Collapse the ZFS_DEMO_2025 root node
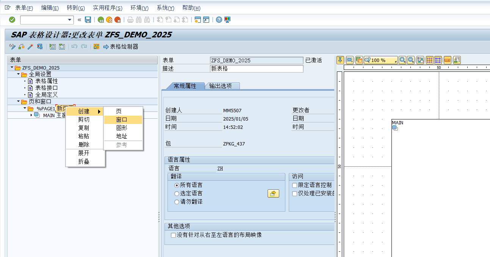The height and width of the screenshot is (257, 490). (x=12, y=68)
